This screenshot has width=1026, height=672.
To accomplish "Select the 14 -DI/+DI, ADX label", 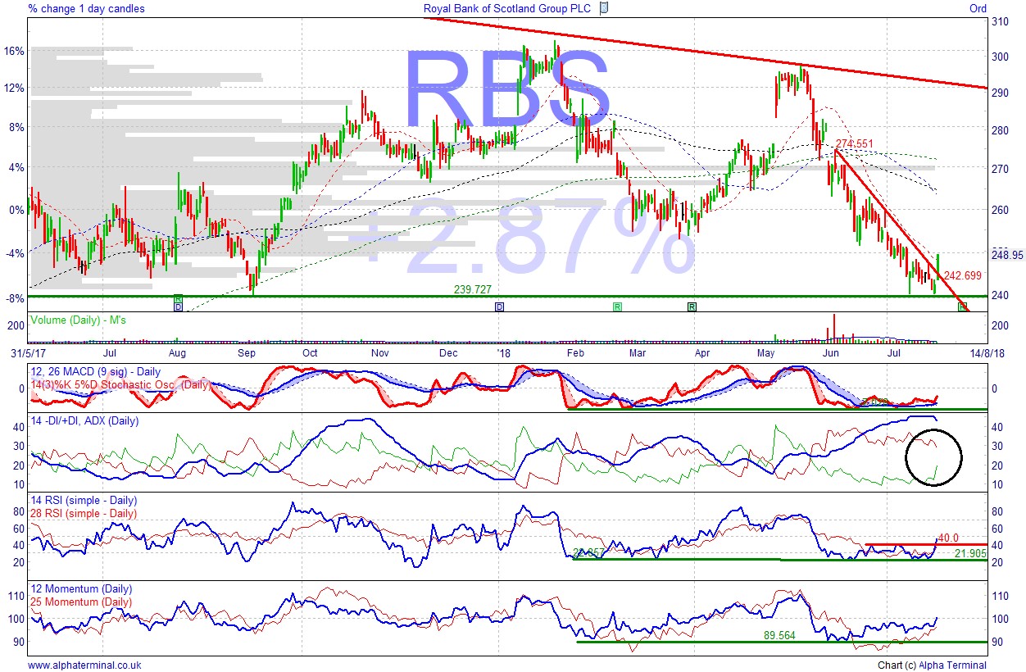I will pyautogui.click(x=84, y=421).
